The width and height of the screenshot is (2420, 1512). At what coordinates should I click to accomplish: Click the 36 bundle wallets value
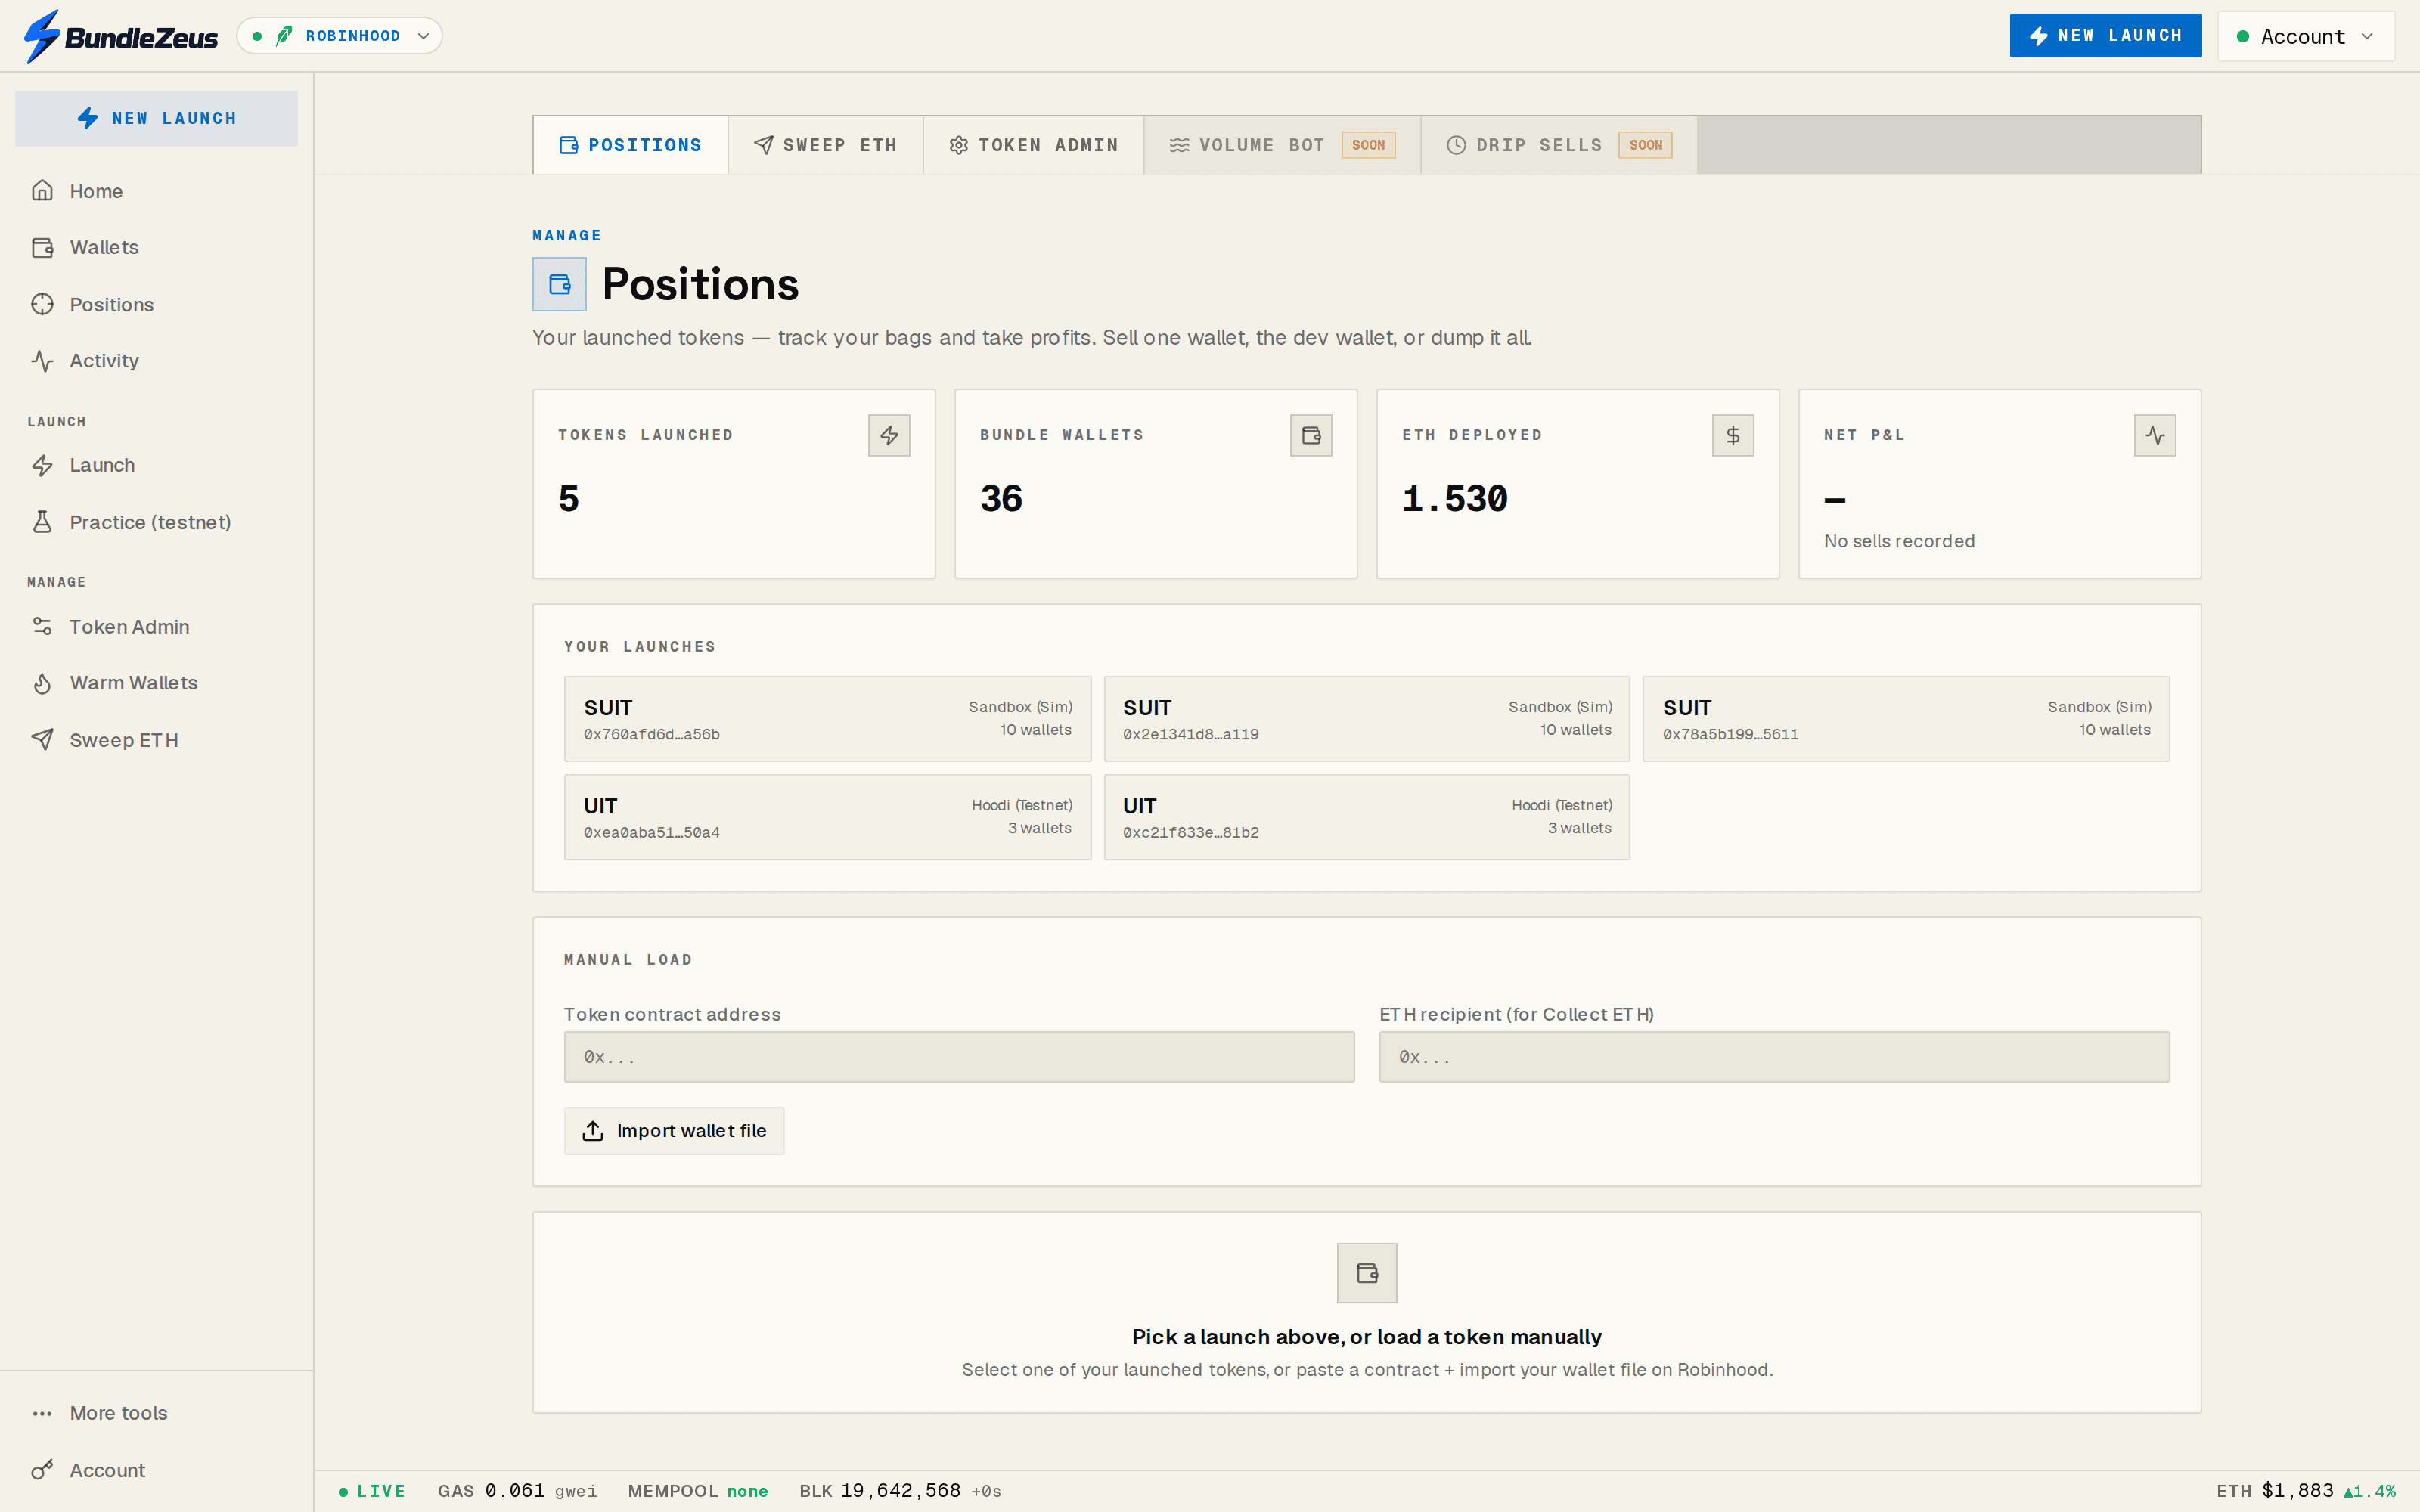[x=1001, y=499]
